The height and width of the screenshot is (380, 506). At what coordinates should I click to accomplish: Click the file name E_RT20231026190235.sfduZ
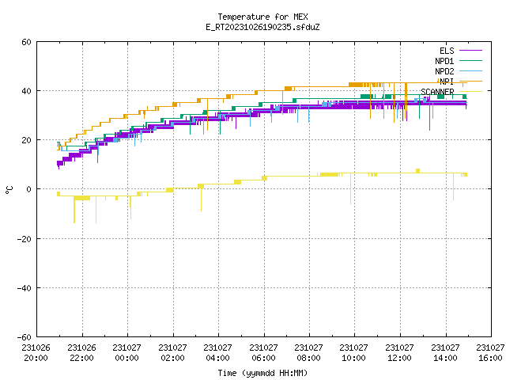tap(262, 27)
